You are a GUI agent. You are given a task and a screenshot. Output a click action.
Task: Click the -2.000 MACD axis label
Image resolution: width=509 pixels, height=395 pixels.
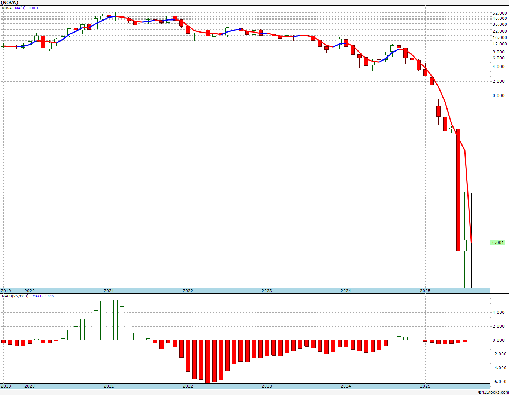(x=500, y=354)
